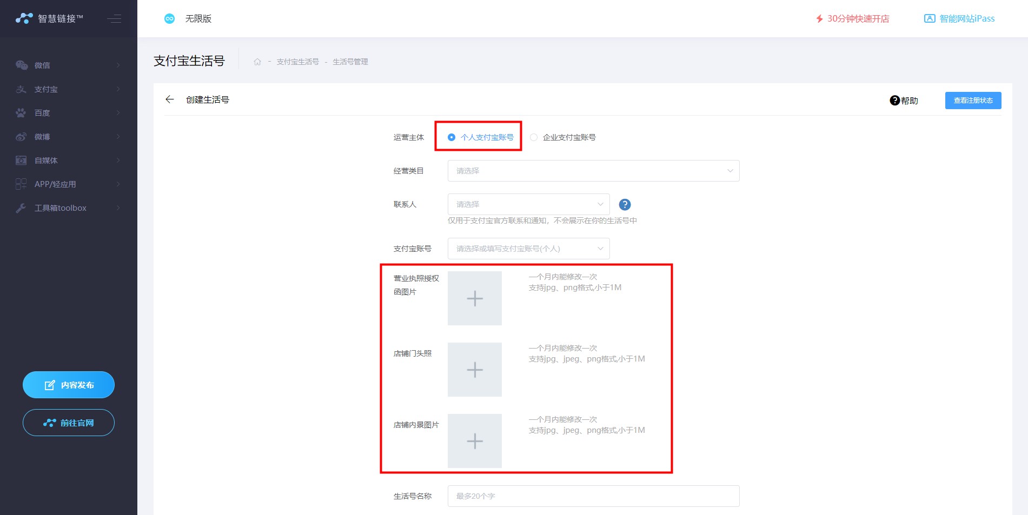Image resolution: width=1028 pixels, height=515 pixels.
Task: Open the 智能网站iPass link
Action: [x=960, y=19]
